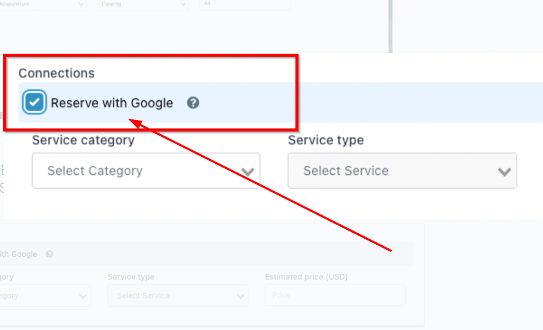Screen dimensions: 543x330
Task: Open the large Select Service dropdown
Action: (x=402, y=171)
